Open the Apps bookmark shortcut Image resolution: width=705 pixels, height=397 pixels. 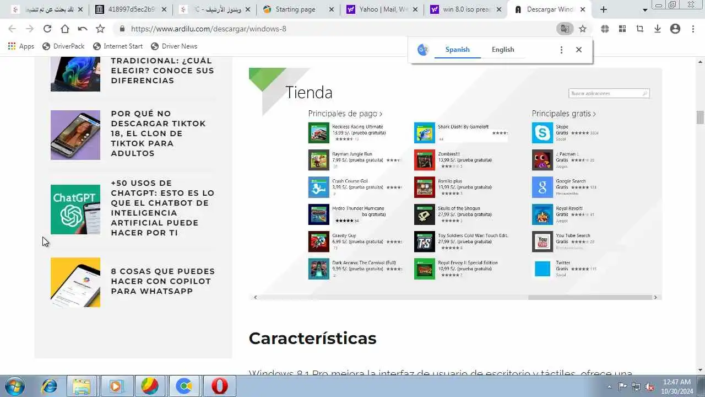click(x=21, y=46)
